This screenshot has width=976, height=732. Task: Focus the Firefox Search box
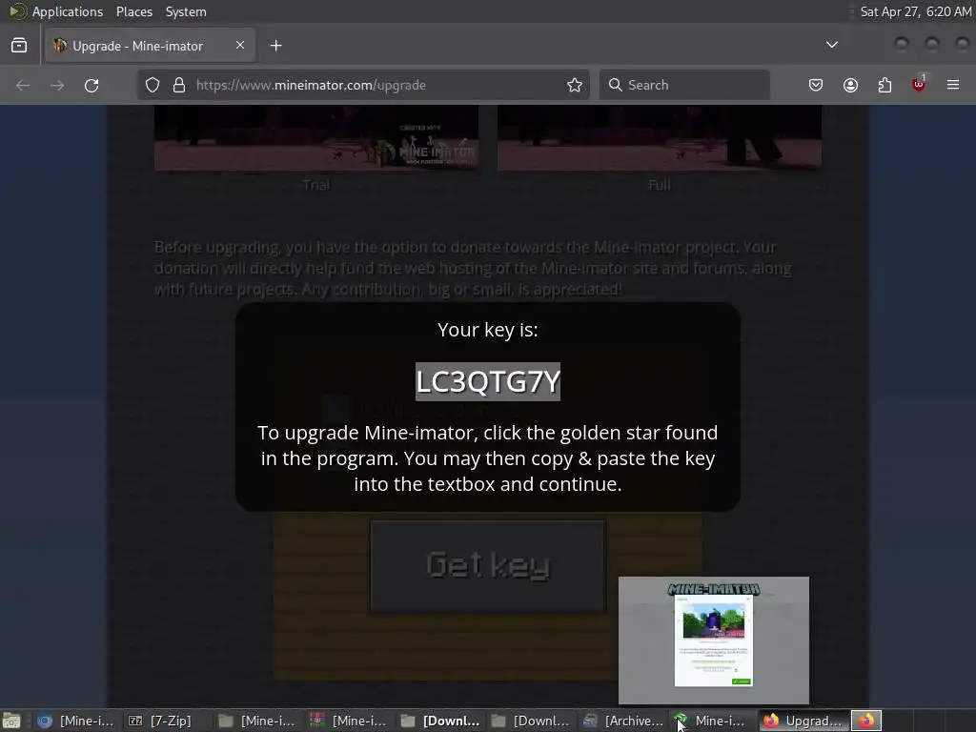point(684,85)
